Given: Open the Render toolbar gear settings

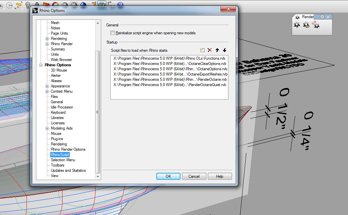Looking at the screenshot, I should coord(322,17).
